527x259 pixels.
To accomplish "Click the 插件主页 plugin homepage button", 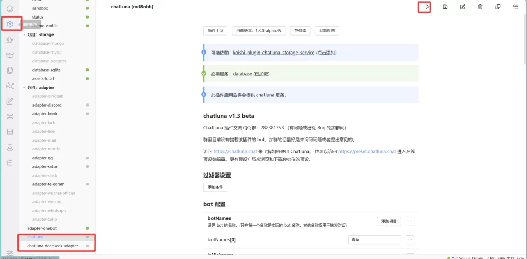I will 216,30.
